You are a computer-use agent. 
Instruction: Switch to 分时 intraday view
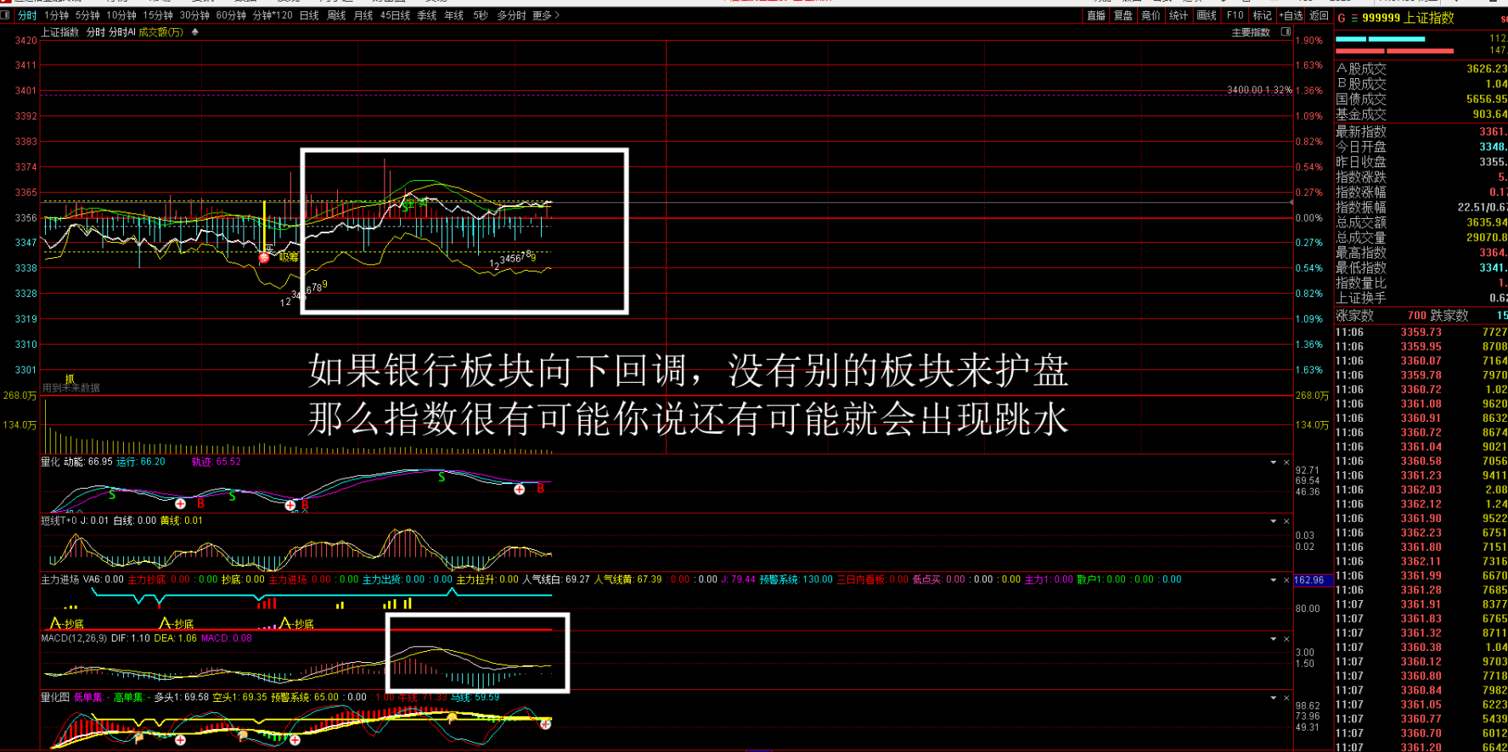pos(27,15)
